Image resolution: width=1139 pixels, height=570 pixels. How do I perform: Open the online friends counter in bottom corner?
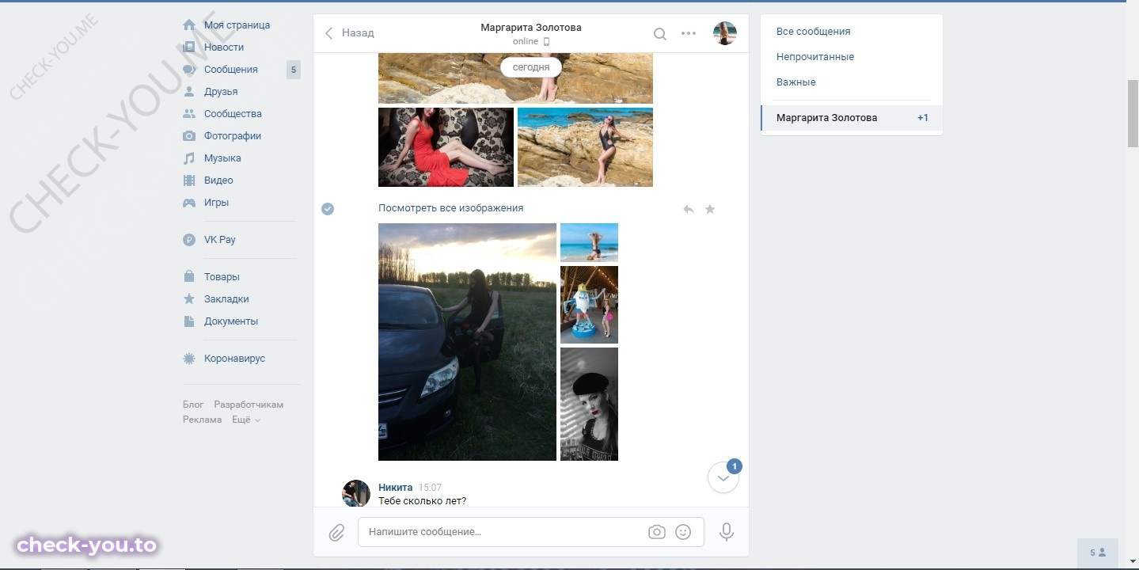pyautogui.click(x=1098, y=553)
